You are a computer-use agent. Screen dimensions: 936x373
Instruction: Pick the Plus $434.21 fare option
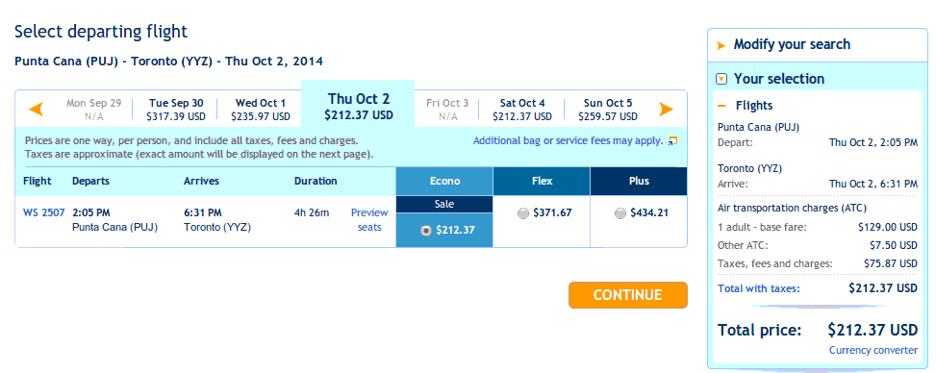[x=620, y=213]
